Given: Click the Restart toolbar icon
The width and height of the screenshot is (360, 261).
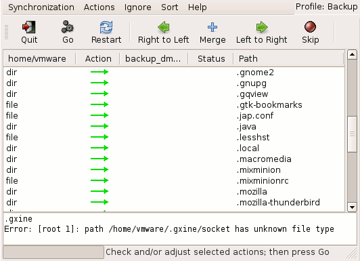Looking at the screenshot, I should point(106,27).
